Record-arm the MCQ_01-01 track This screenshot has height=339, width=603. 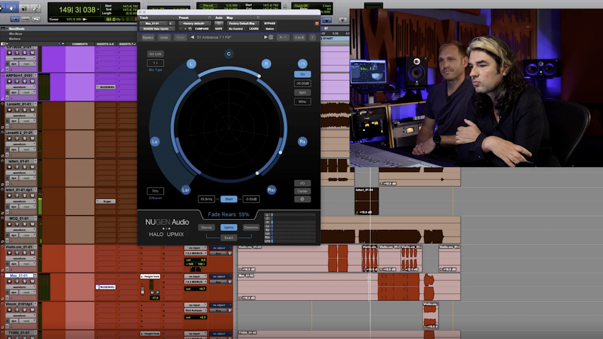(x=10, y=224)
